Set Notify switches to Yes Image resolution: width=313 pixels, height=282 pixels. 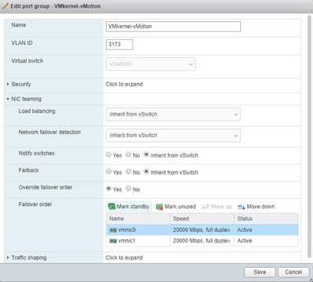point(109,154)
